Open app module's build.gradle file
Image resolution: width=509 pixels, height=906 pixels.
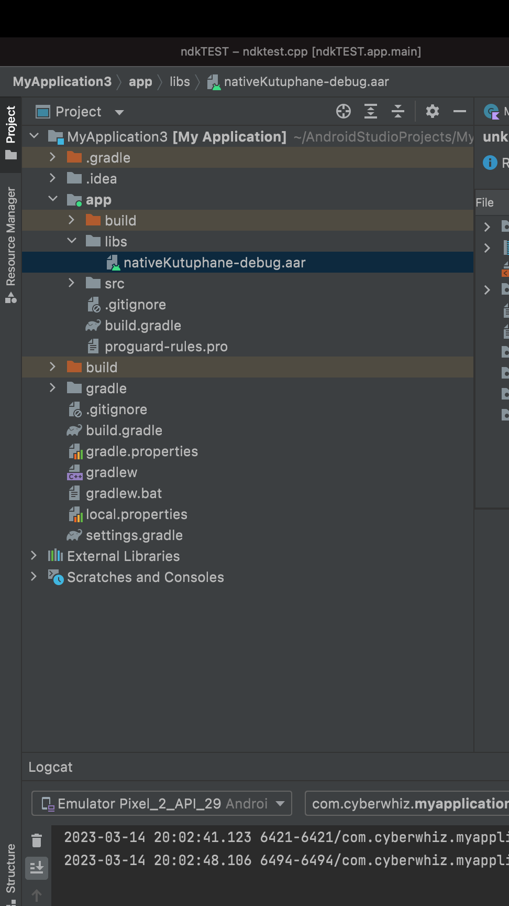(x=143, y=326)
